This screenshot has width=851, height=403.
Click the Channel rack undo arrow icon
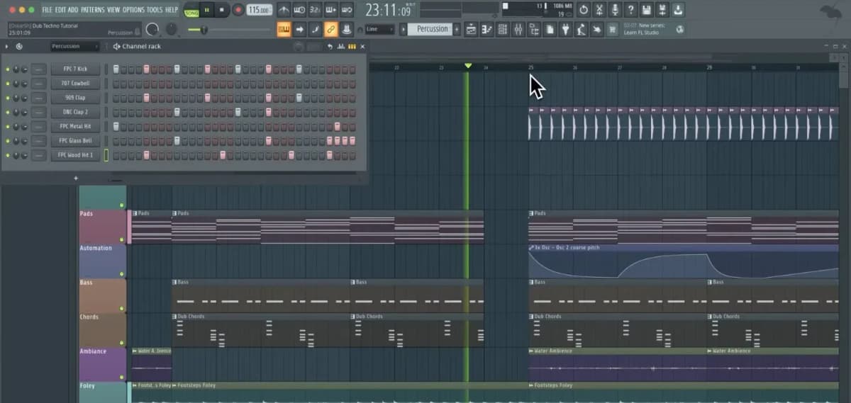[330, 47]
